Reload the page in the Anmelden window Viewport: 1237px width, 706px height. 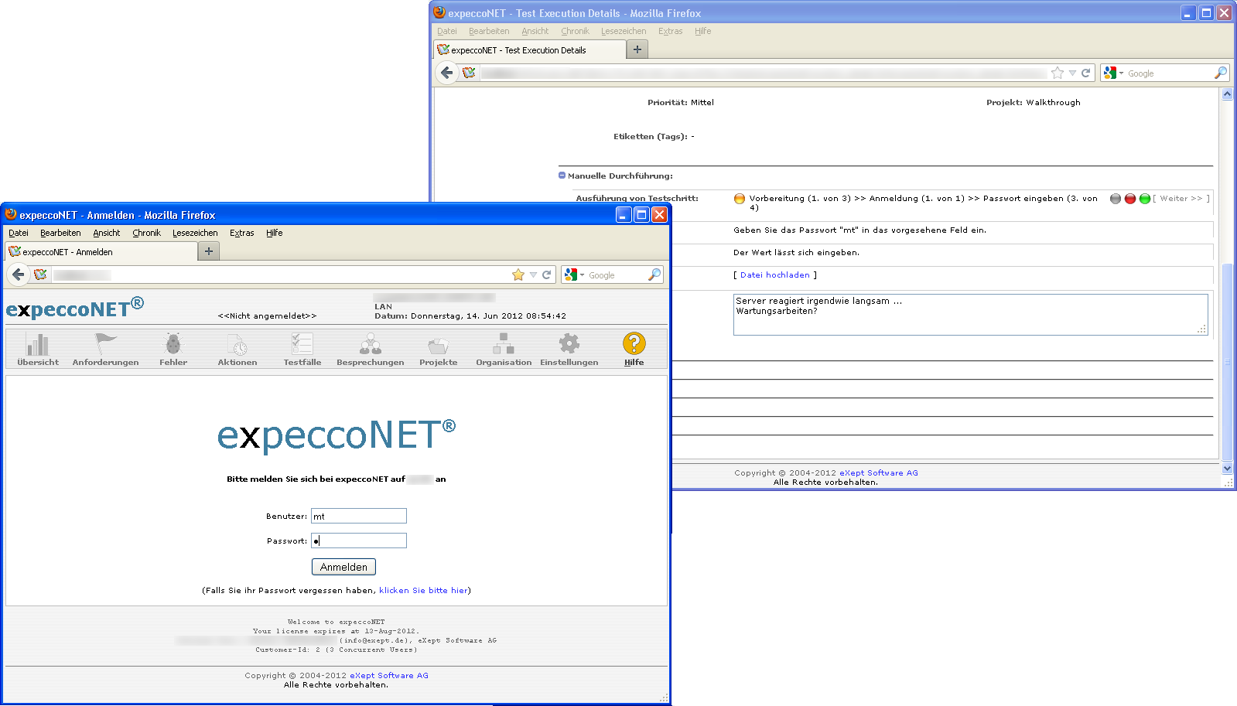pyautogui.click(x=547, y=275)
